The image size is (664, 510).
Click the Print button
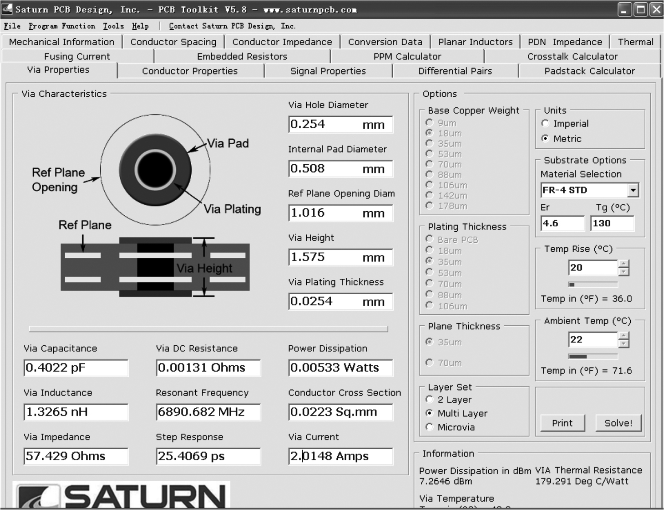(562, 423)
